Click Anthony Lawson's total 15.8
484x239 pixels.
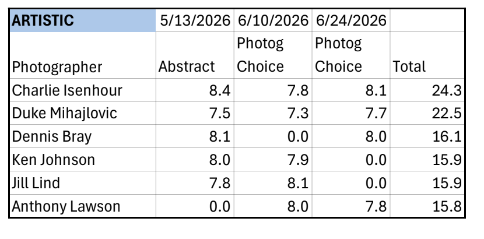[x=427, y=206]
